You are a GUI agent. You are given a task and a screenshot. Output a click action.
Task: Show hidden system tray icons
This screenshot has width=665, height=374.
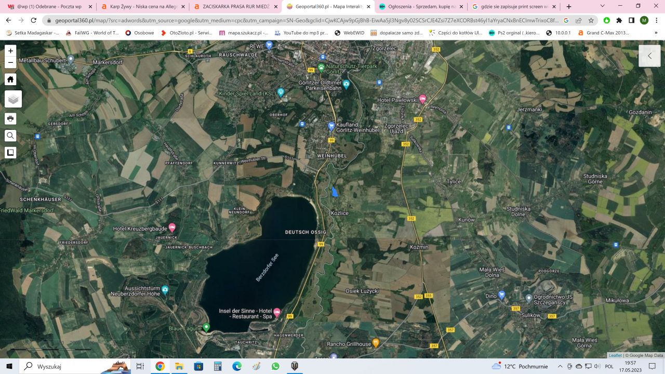(x=561, y=366)
